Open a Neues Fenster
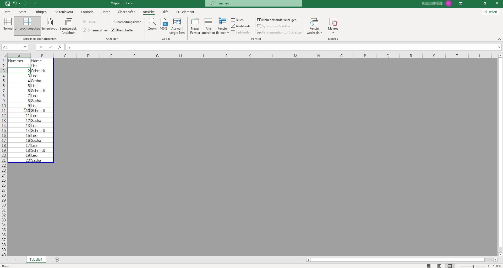Screen dimensions: 503x268 (x=195, y=26)
